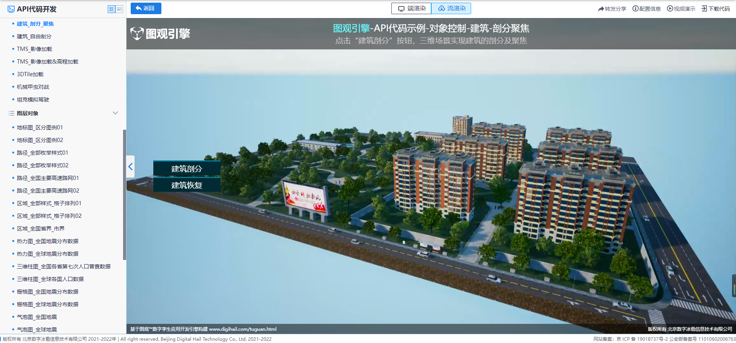Screen dimensions: 736x343
Task: Click www.digihail.com/tuguan.html link
Action: tap(243, 329)
